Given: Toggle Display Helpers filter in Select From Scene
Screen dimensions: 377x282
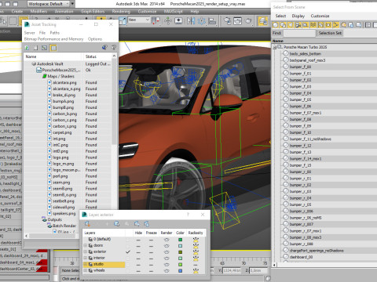Looking at the screenshot, I should (x=306, y=25).
